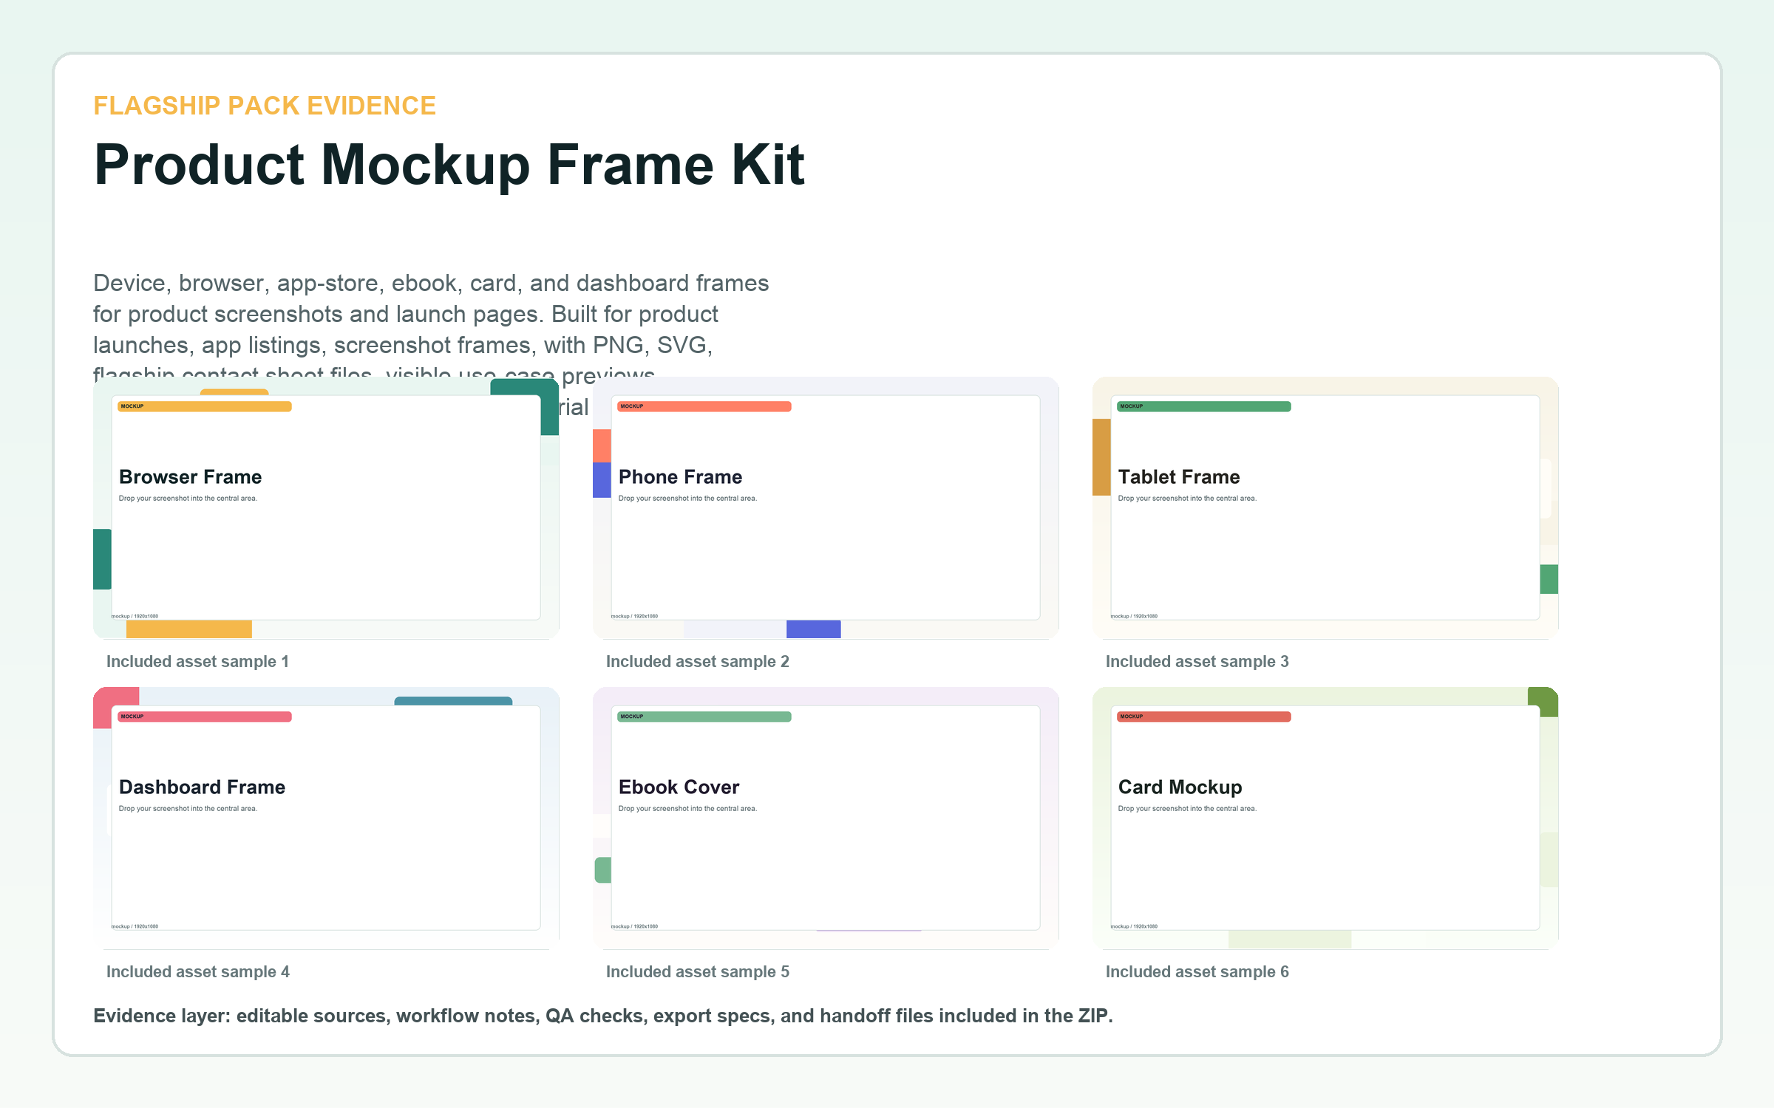
Task: Click the 'Included asset sample 1' caption
Action: point(197,662)
